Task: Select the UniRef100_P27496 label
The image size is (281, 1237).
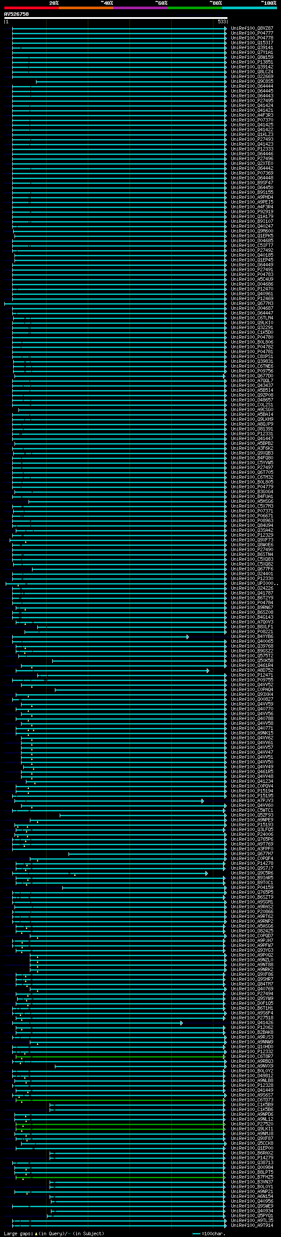Action: (252, 158)
